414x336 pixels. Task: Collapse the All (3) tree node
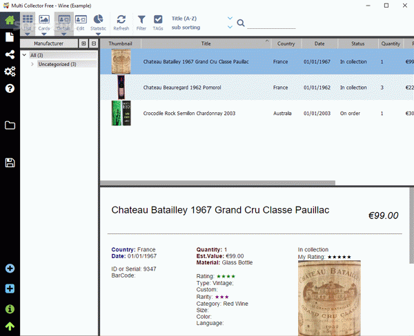pyautogui.click(x=24, y=55)
